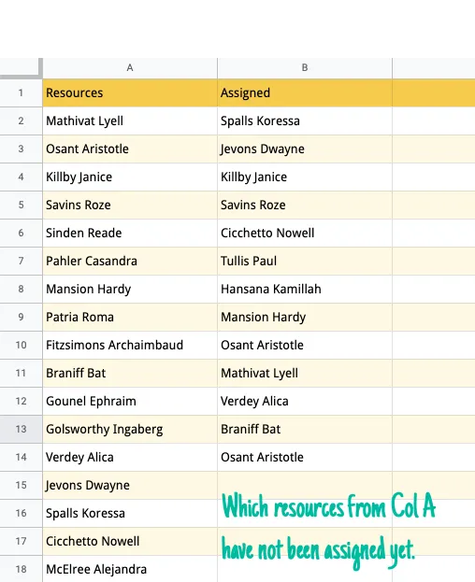Select column B header
Viewport: 475px width, 582px height.
click(x=305, y=68)
